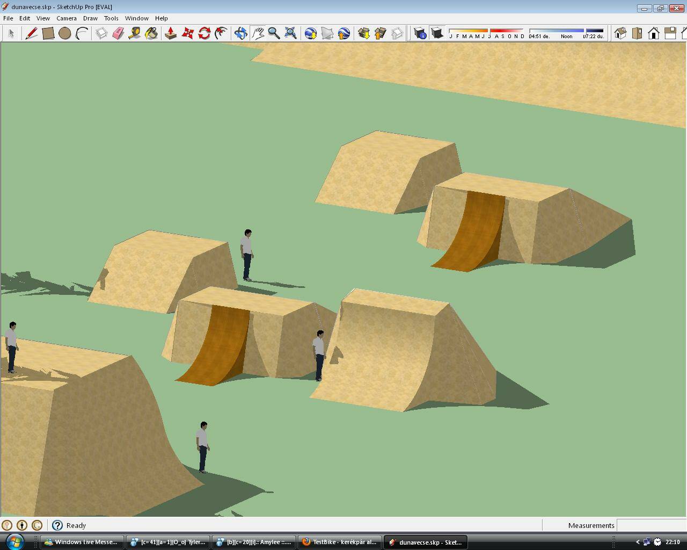Select the Pencil line tool
687x550 pixels.
[32, 33]
